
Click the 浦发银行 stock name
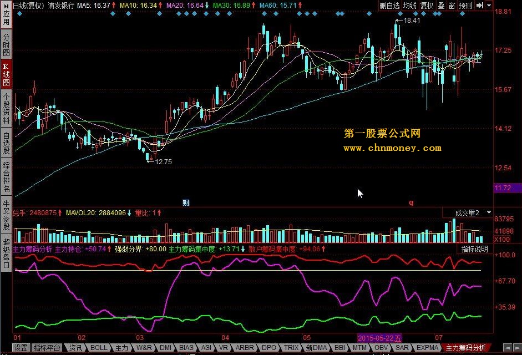(x=61, y=6)
